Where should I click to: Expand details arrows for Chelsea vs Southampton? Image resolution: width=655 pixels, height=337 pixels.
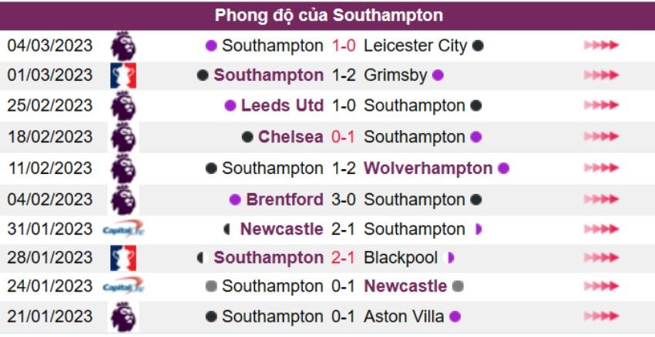coord(601,137)
